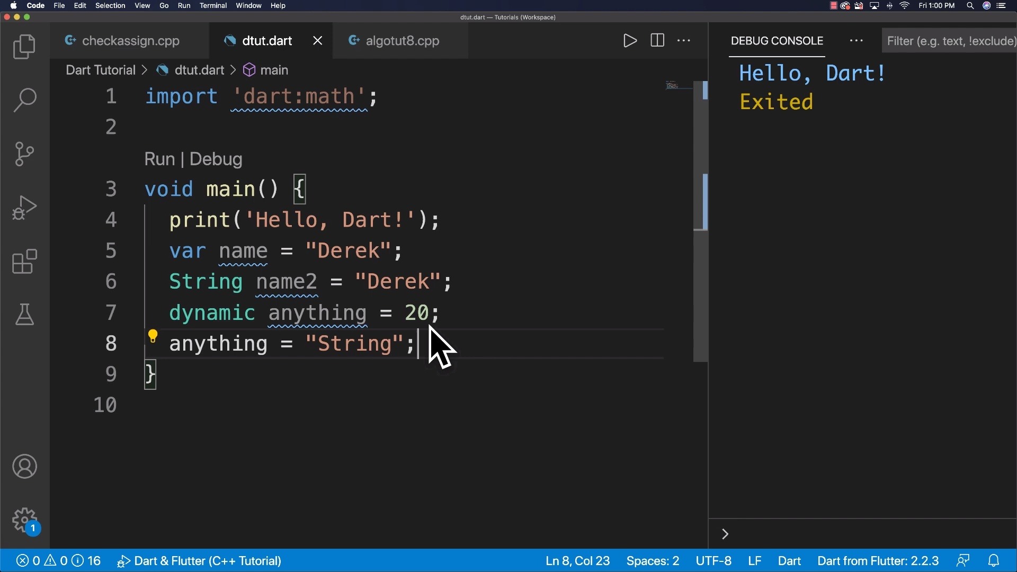
Task: Select the DEBUG CONSOLE panel tab
Action: point(777,41)
